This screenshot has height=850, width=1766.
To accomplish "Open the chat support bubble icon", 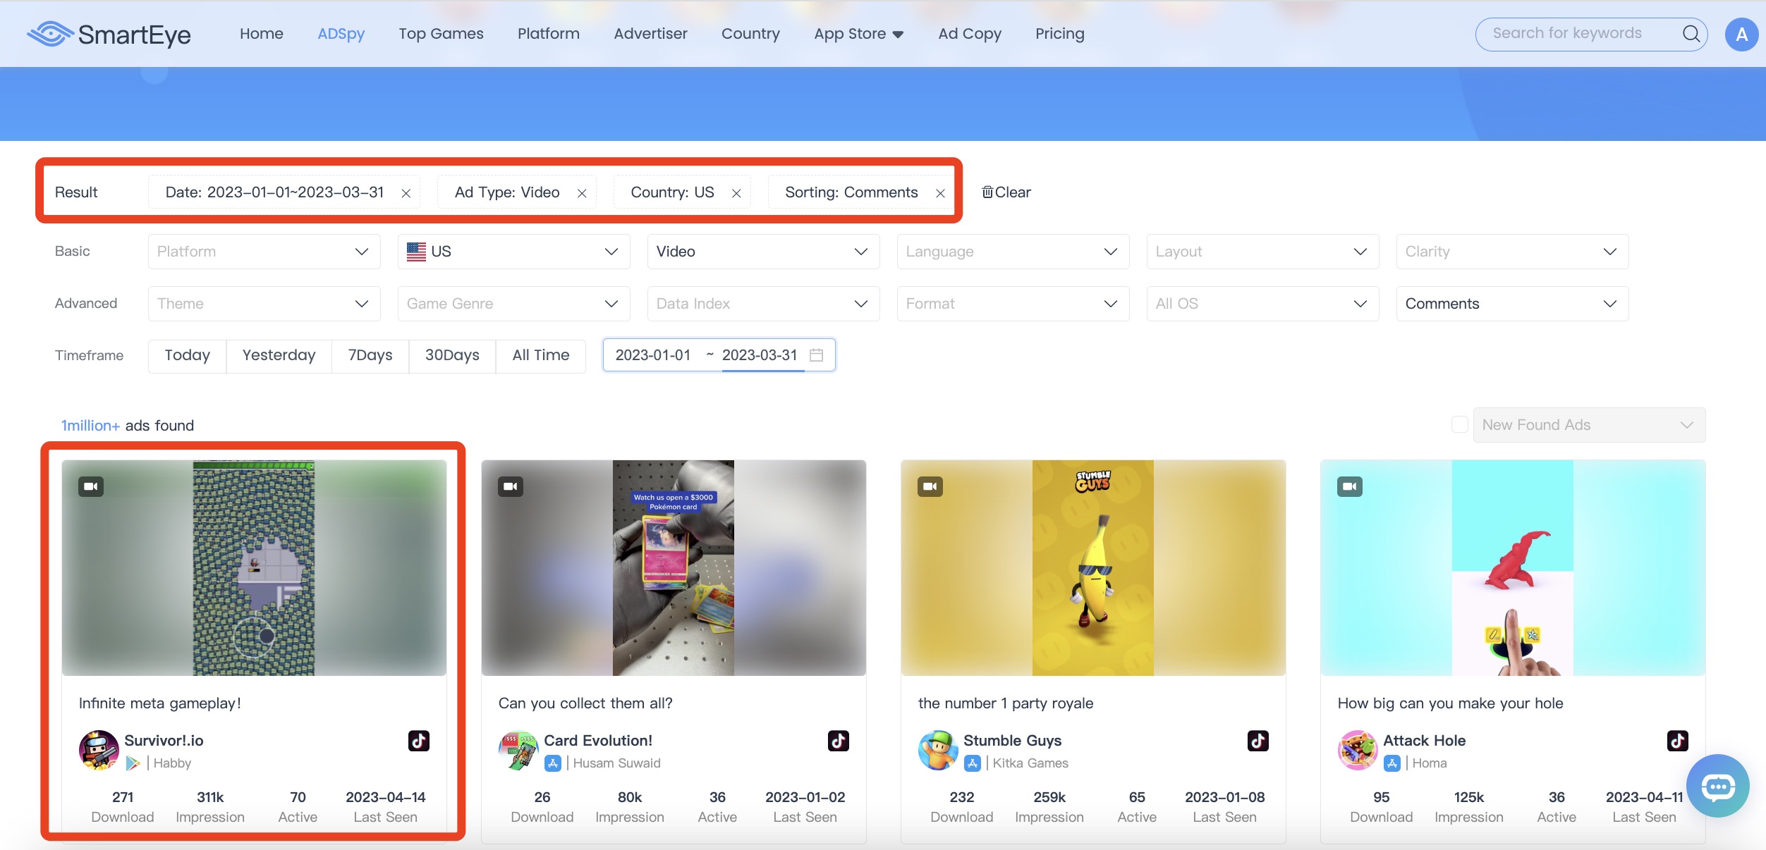I will pyautogui.click(x=1717, y=786).
